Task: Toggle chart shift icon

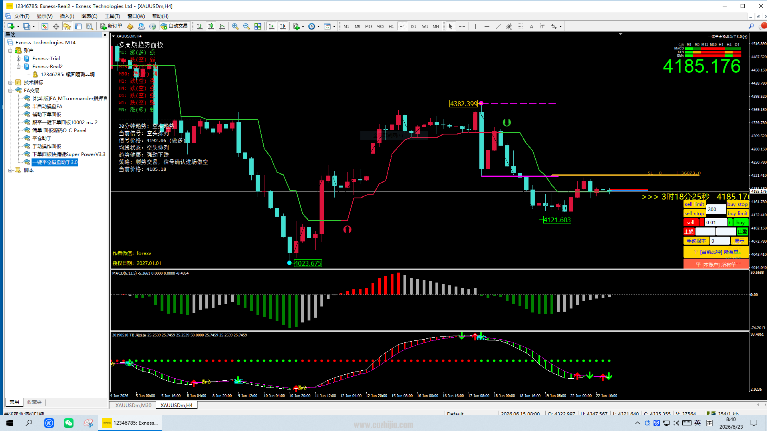Action: tap(283, 26)
